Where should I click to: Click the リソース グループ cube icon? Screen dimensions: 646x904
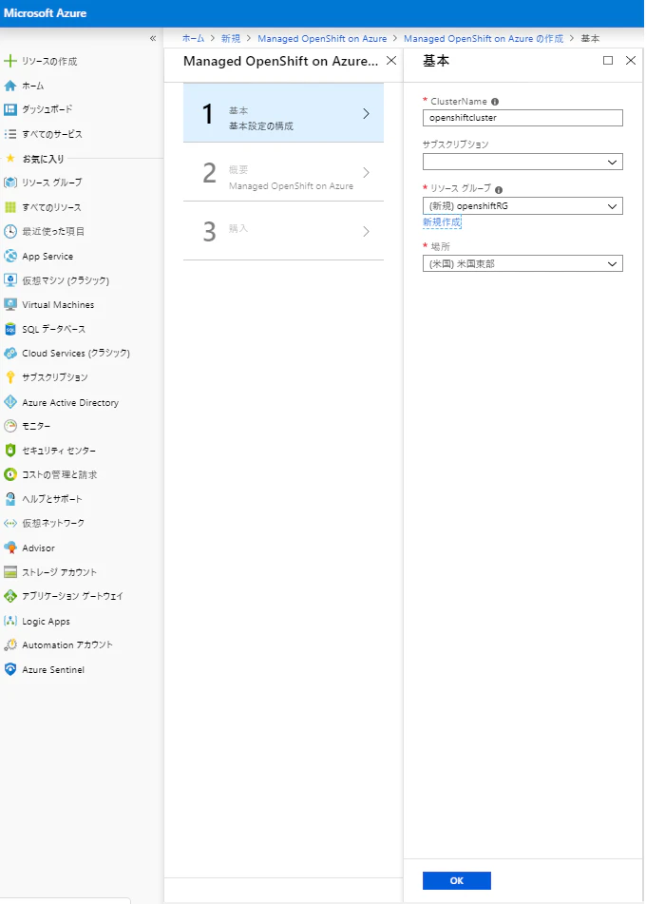coord(9,183)
